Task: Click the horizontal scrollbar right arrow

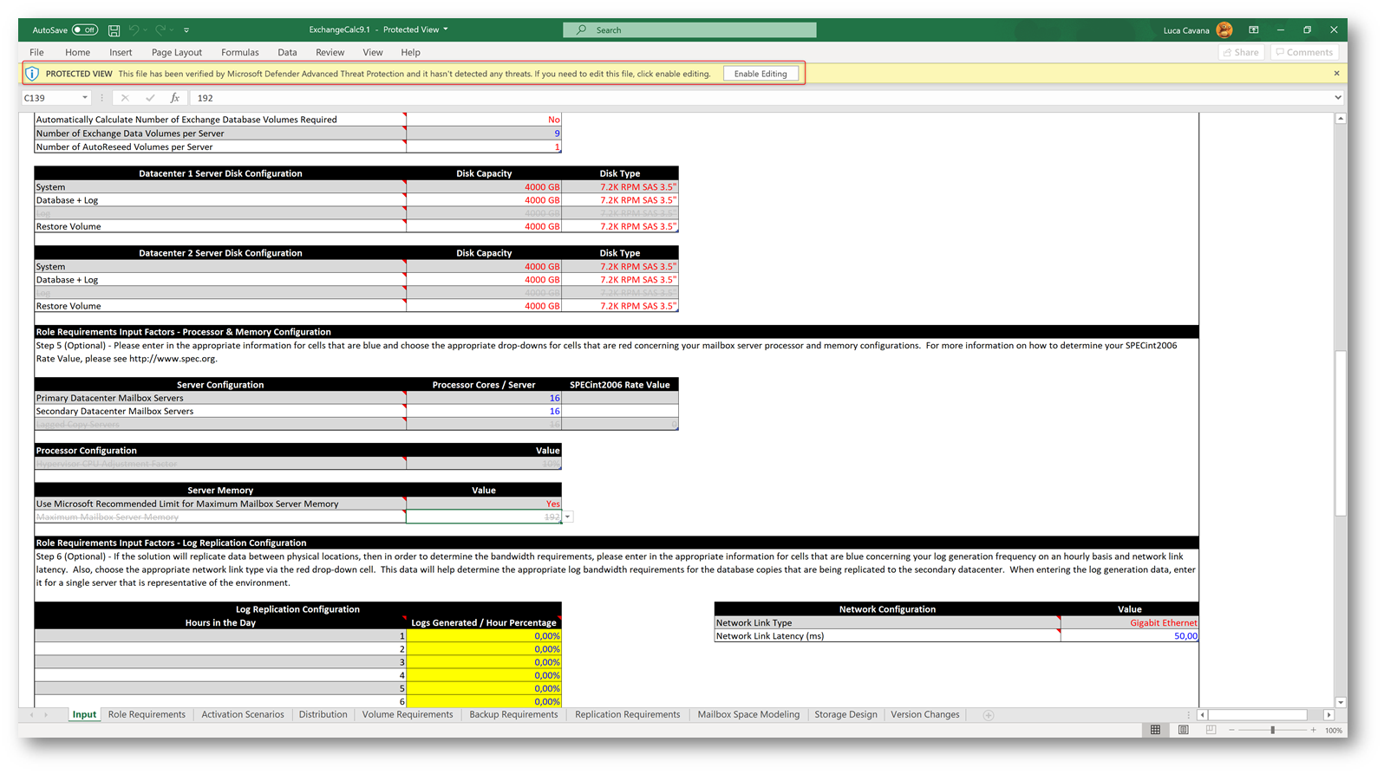Action: tap(1329, 715)
